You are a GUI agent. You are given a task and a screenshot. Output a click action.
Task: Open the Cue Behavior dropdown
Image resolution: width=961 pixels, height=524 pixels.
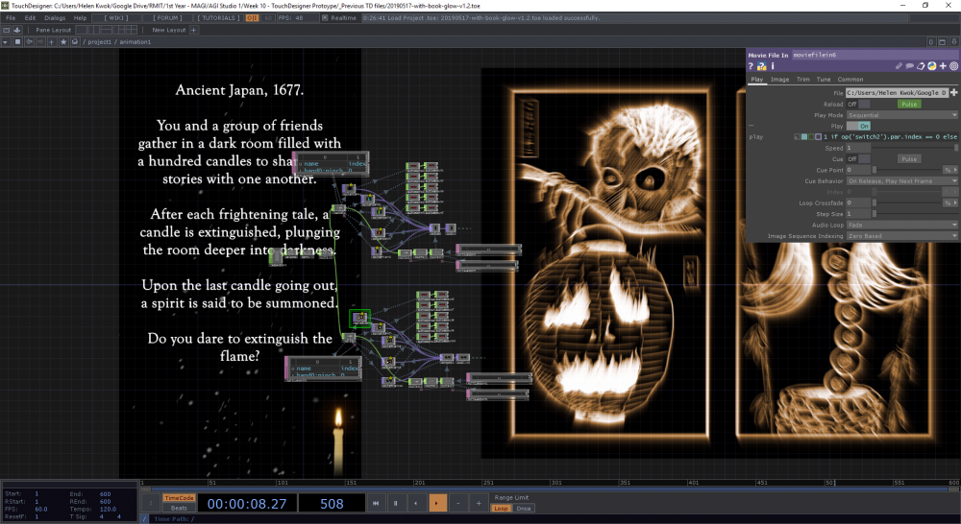point(902,181)
